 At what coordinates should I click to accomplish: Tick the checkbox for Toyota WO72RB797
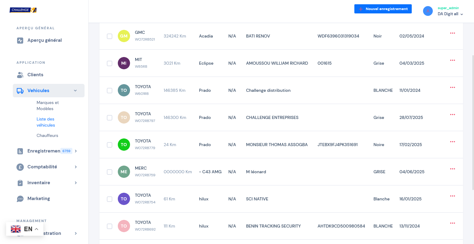(110, 118)
